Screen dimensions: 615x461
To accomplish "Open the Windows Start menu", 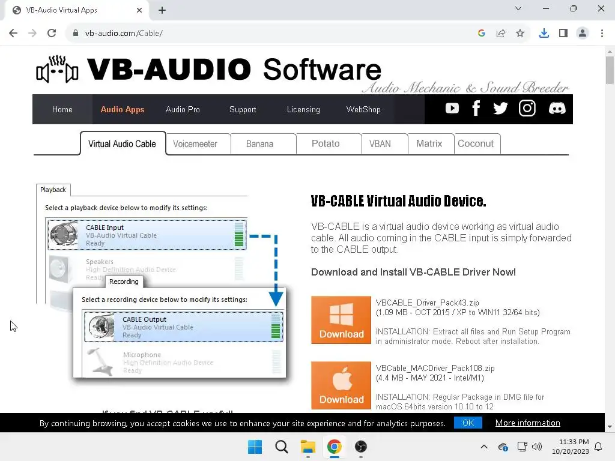I will 255,447.
